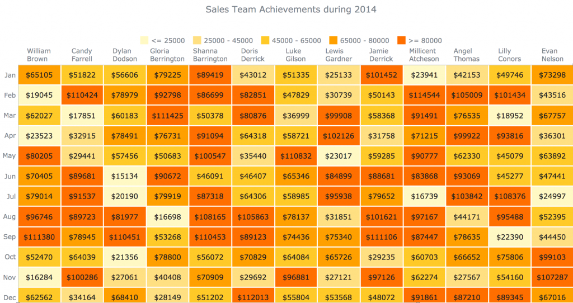Image resolution: width=573 pixels, height=303 pixels.
Task: Select the cell showing $43012
Action: [253, 75]
